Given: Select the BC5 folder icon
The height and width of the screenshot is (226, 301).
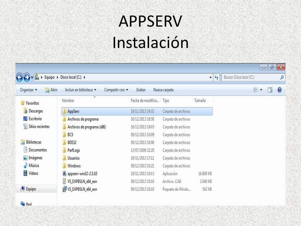Looking at the screenshot, I should [64, 135].
